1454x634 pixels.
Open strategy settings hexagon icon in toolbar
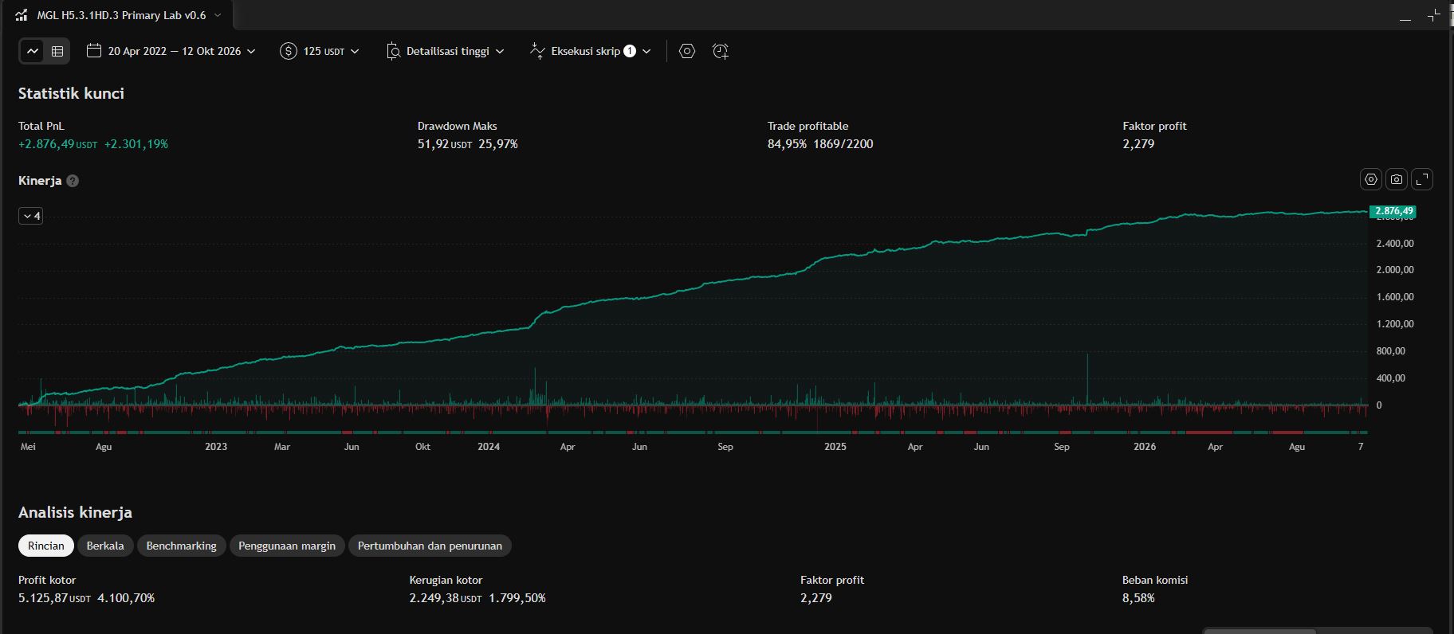click(x=687, y=51)
